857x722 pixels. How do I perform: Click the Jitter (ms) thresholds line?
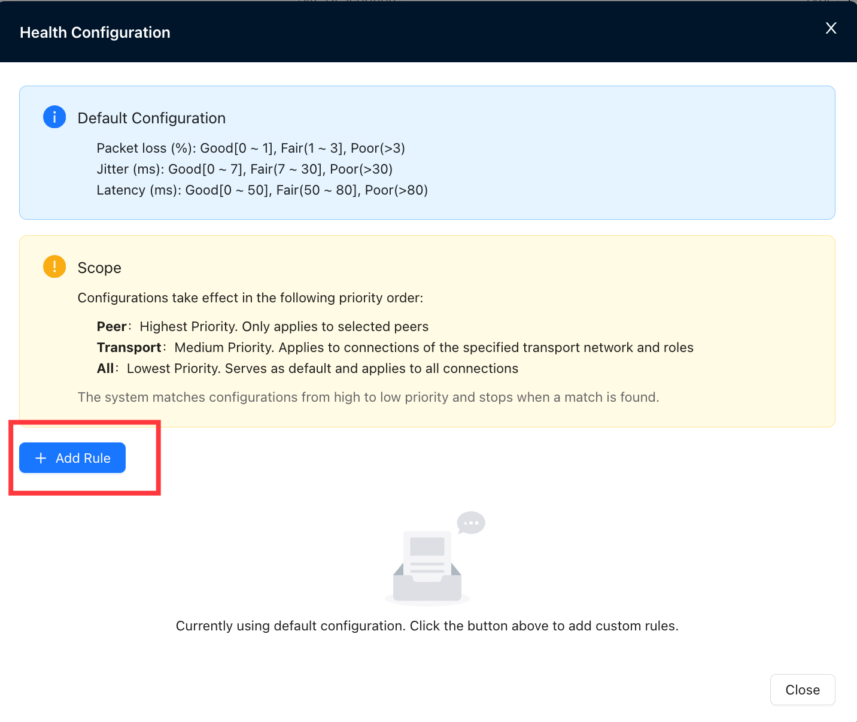tap(244, 169)
